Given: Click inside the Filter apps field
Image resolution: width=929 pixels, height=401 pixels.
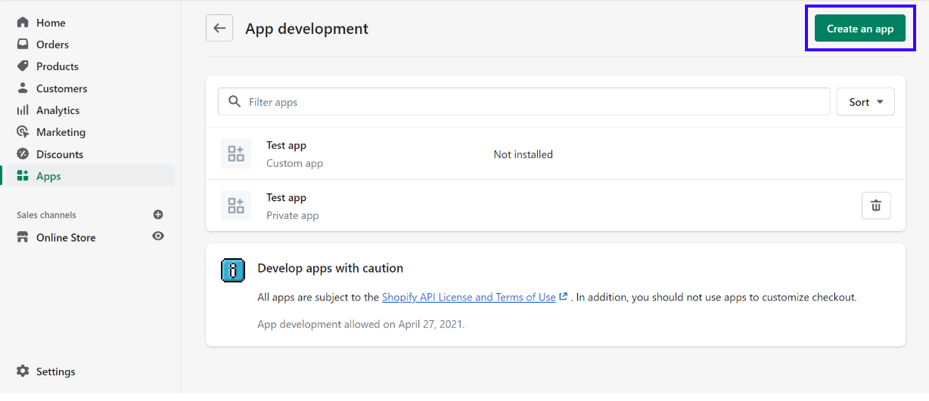Looking at the screenshot, I should click(x=524, y=102).
